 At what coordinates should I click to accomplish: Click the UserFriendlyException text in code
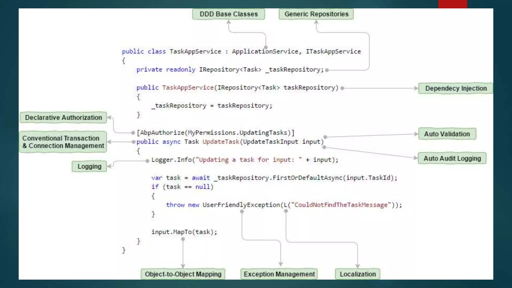pos(241,205)
